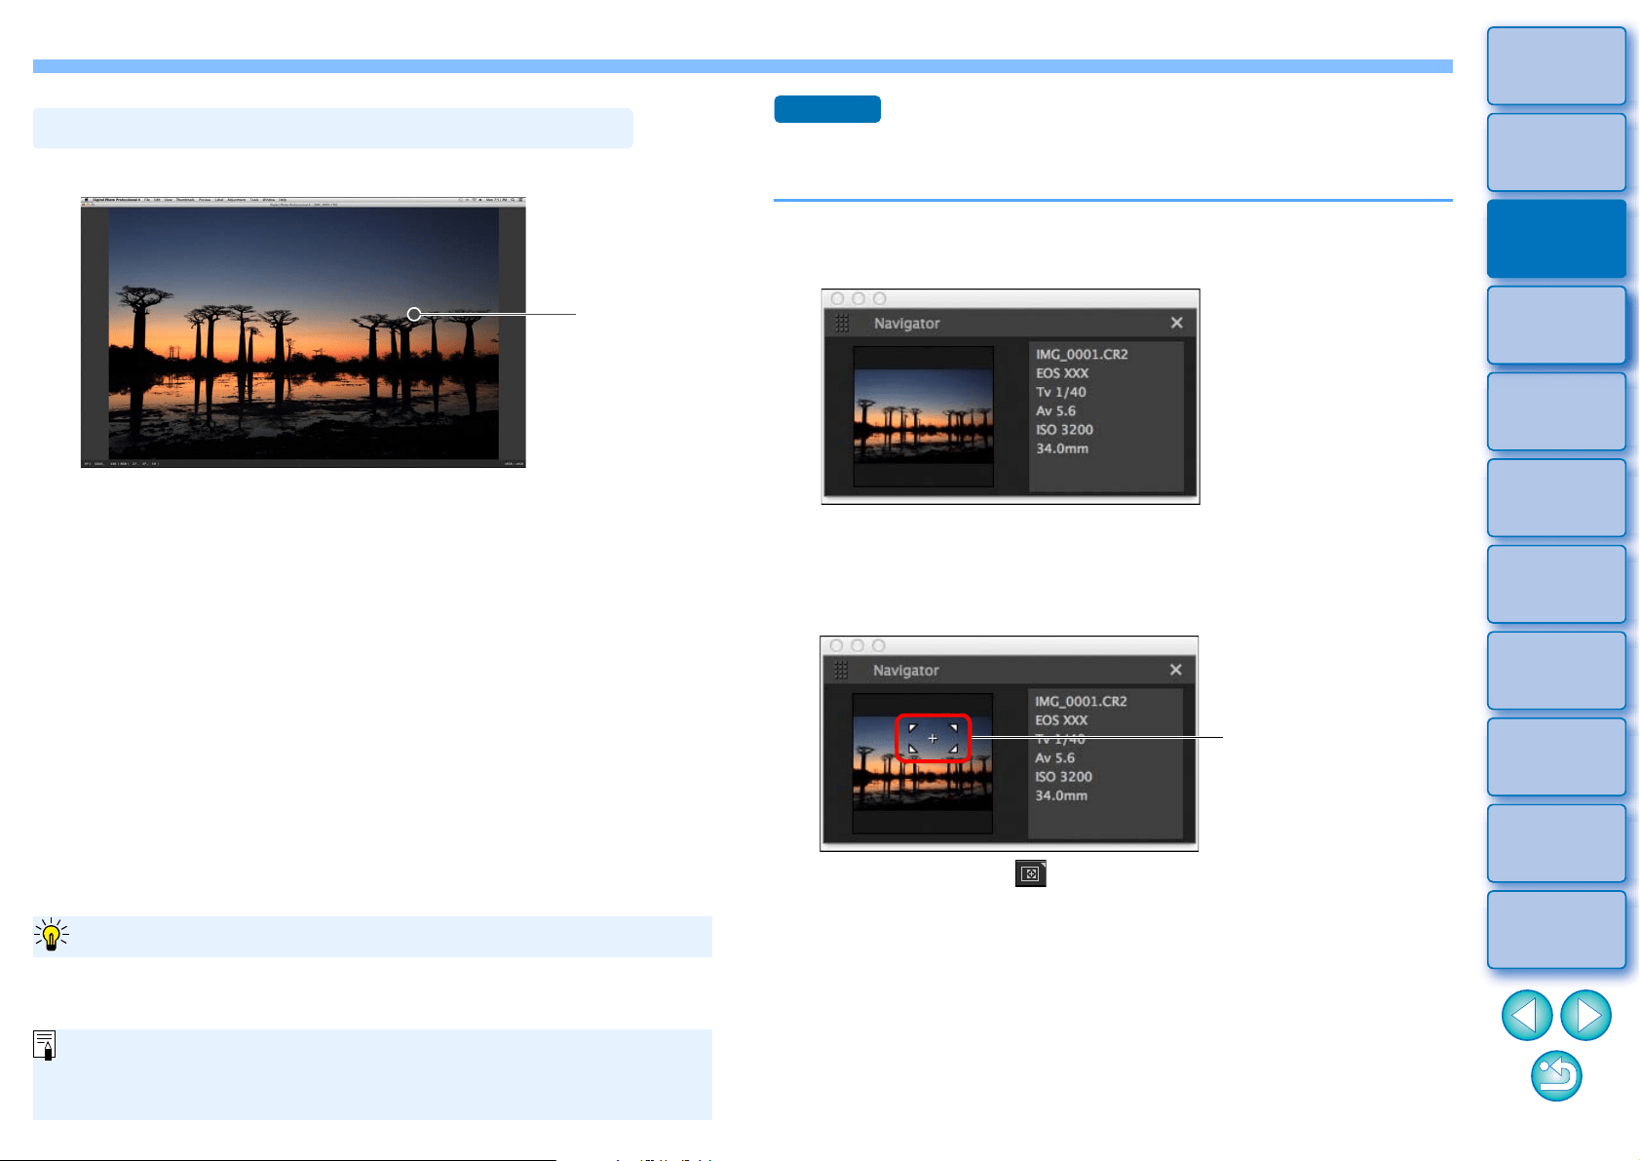
Task: Click EOS XXX in the upper Navigator
Action: coord(1062,373)
